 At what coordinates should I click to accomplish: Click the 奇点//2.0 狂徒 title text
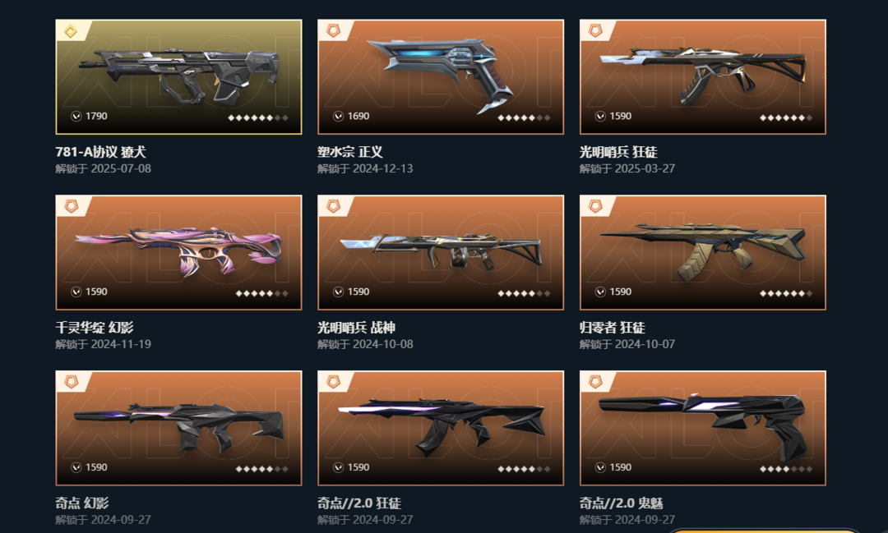359,503
